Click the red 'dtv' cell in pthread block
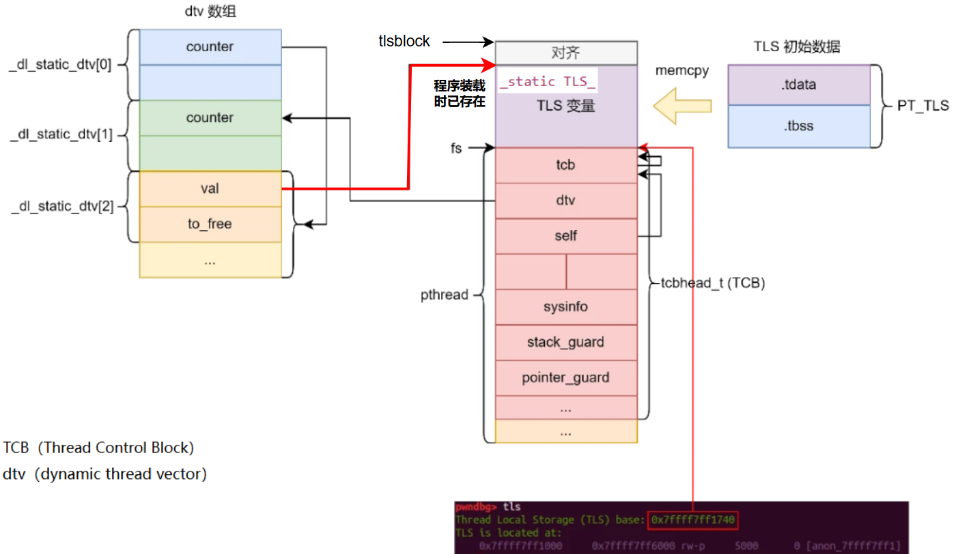This screenshot has height=554, width=956. pyautogui.click(x=566, y=201)
